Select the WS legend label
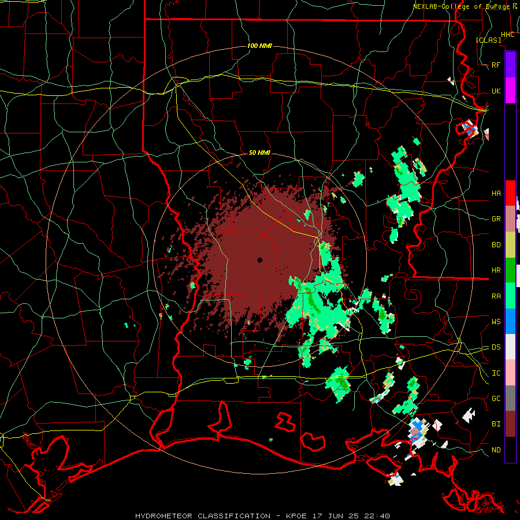Viewport: 520px width, 520px height. [x=496, y=321]
